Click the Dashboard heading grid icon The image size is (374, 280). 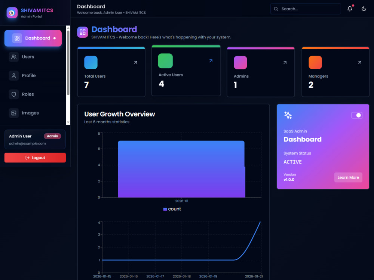tap(83, 32)
